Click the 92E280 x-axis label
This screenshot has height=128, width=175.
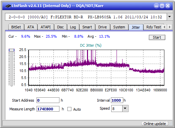(x=82, y=90)
